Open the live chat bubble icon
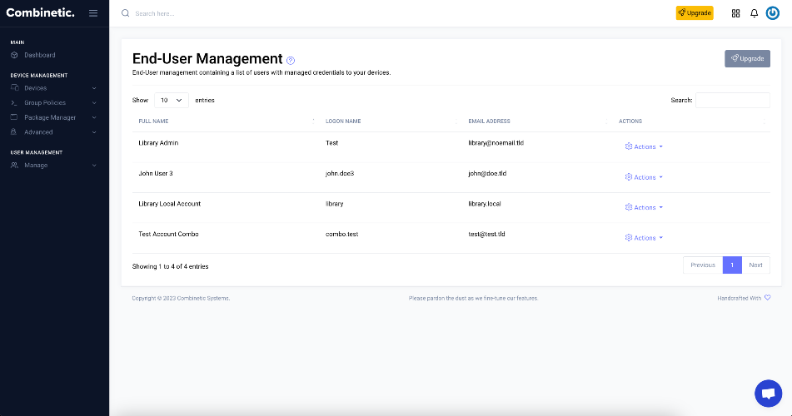The height and width of the screenshot is (416, 792). click(768, 394)
